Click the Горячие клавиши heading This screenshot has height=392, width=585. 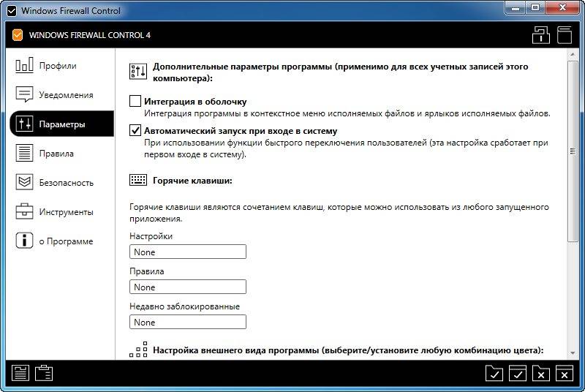coord(192,181)
